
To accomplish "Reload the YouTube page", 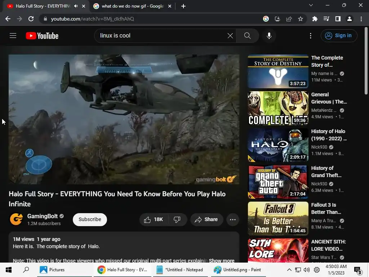I will pyautogui.click(x=31, y=19).
